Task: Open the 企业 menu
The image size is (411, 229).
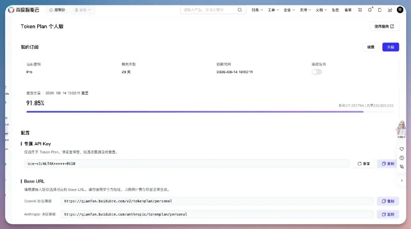Action: [x=289, y=10]
